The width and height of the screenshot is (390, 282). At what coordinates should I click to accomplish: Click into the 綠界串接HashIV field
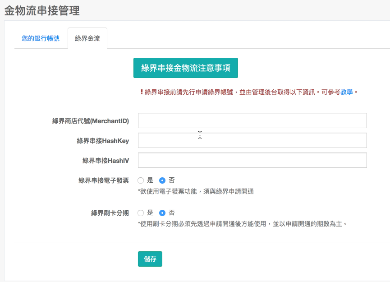[252, 160]
